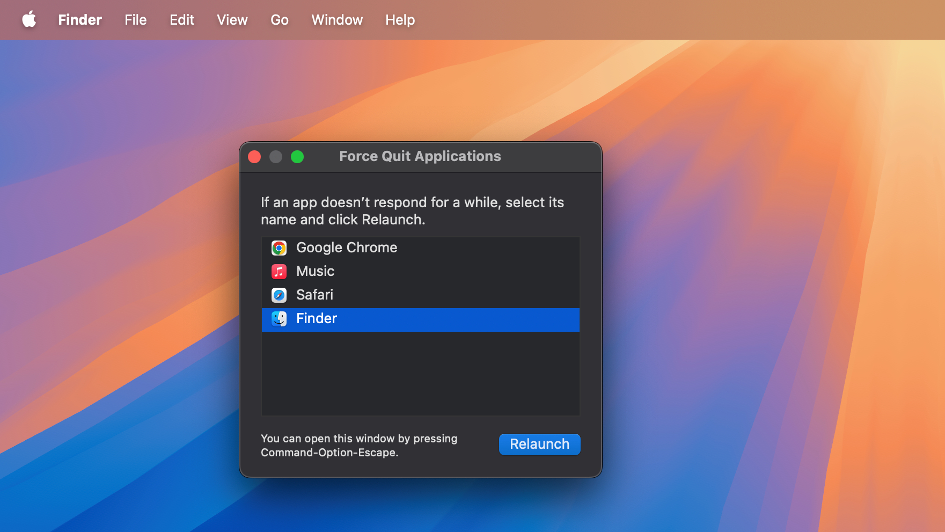The image size is (945, 532).
Task: Open the File menu
Action: (x=135, y=20)
